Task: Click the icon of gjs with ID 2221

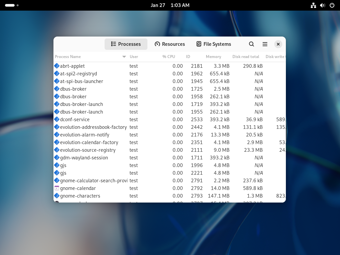Action: (57, 173)
